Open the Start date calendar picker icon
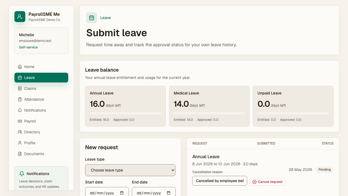 pyautogui.click(x=122, y=193)
